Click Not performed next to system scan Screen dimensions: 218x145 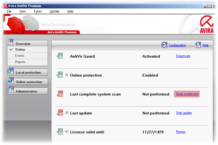pos(156,94)
